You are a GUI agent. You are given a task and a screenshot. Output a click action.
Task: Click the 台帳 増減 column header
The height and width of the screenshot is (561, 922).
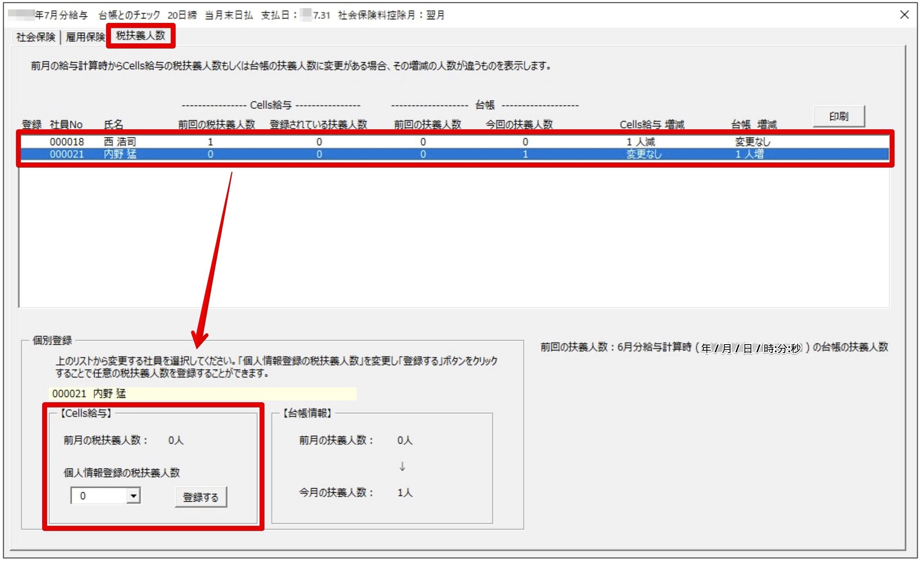pos(754,124)
